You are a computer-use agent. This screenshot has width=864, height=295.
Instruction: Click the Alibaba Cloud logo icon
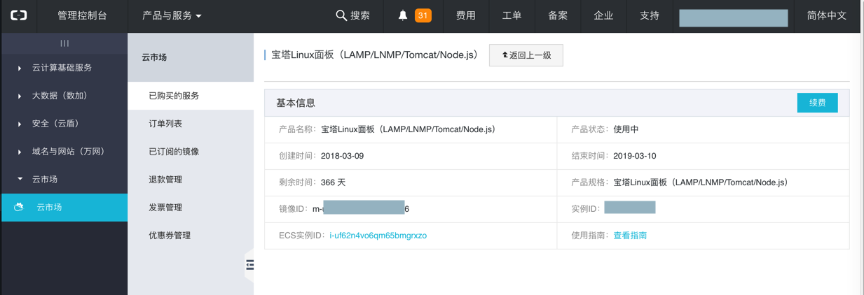19,15
